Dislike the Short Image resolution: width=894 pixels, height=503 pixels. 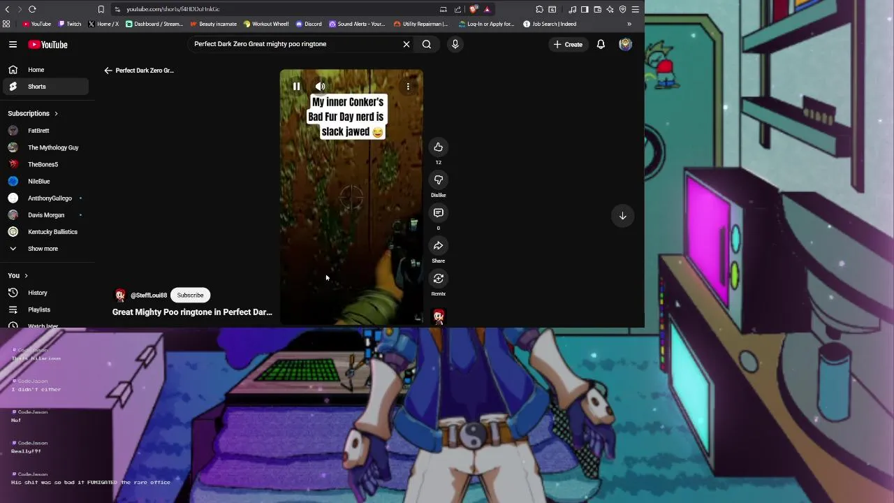point(438,180)
